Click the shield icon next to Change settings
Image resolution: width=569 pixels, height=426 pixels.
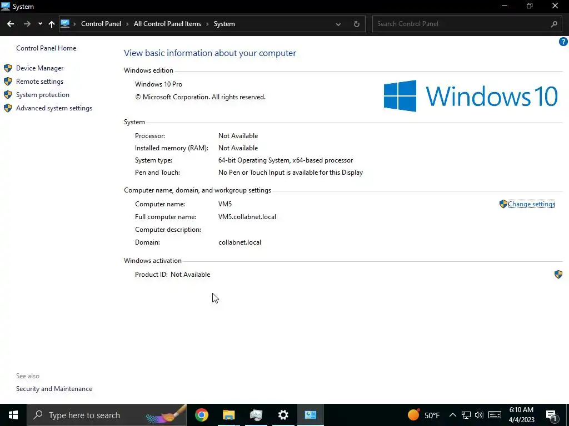coord(503,204)
